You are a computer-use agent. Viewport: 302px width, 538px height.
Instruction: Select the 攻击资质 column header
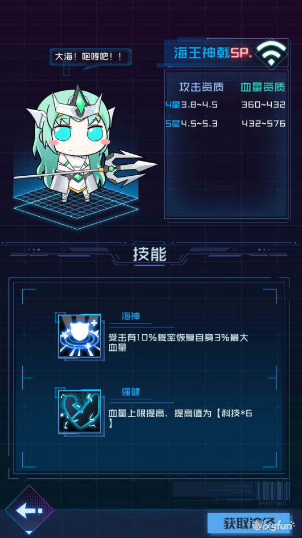pos(202,87)
